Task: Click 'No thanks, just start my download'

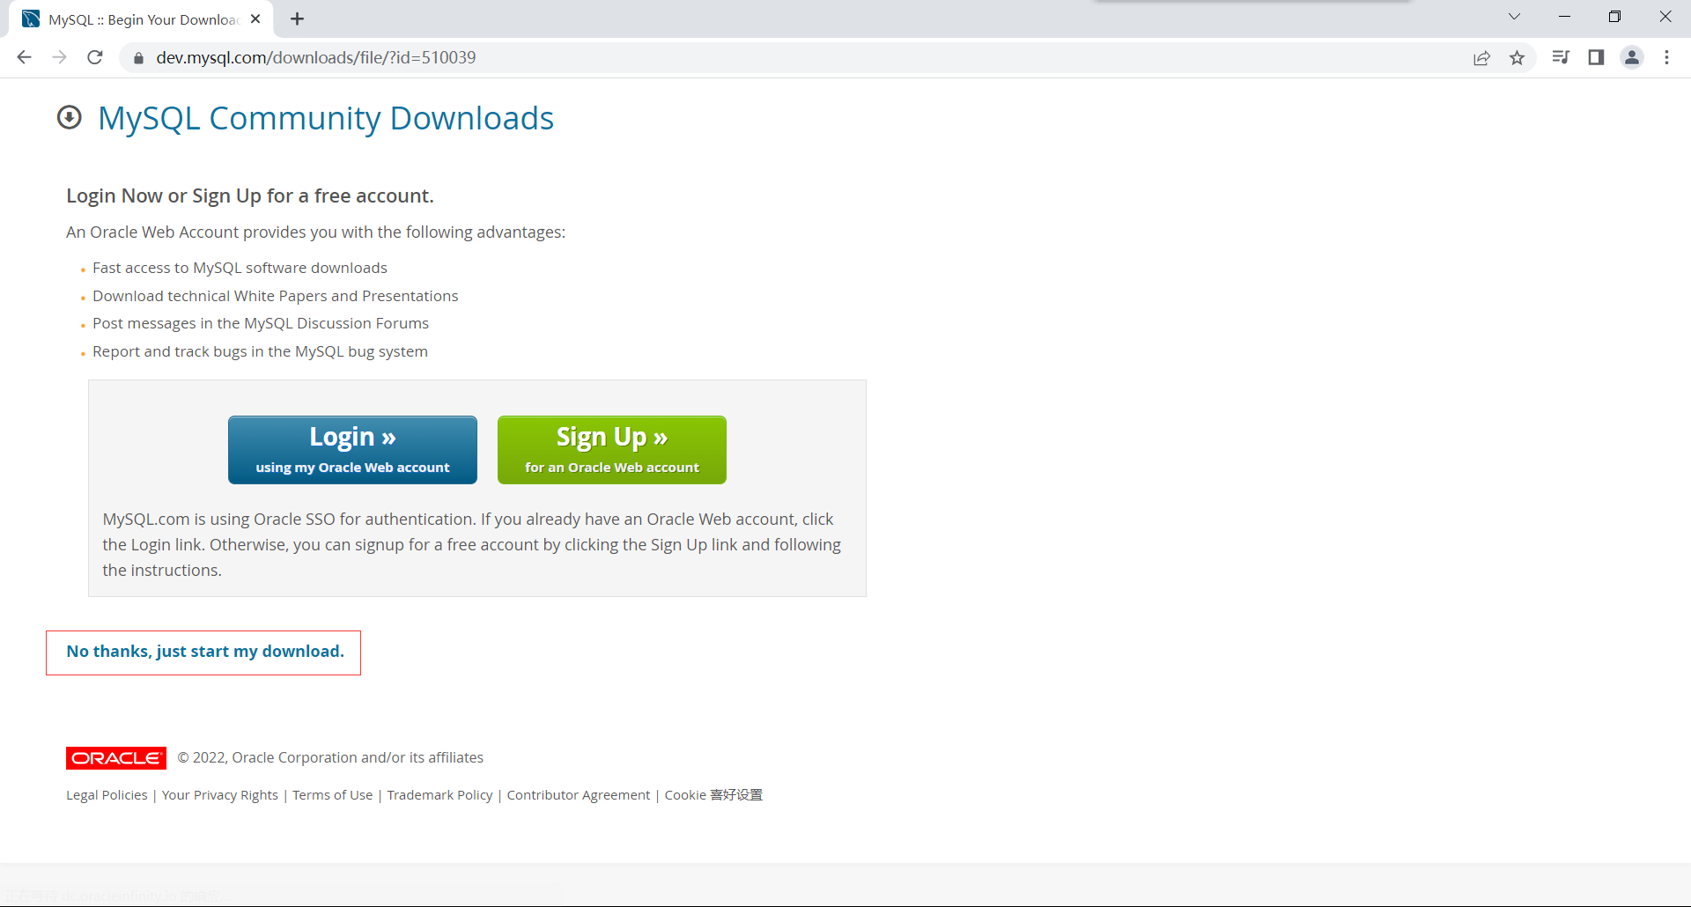Action: (x=205, y=652)
